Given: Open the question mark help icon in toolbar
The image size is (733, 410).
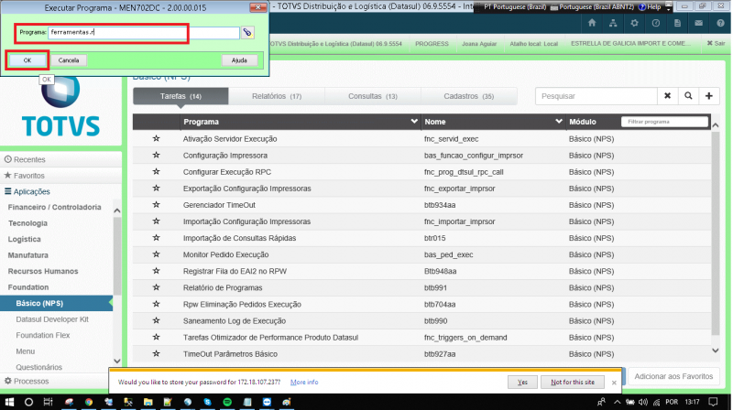Looking at the screenshot, I should tap(720, 23).
